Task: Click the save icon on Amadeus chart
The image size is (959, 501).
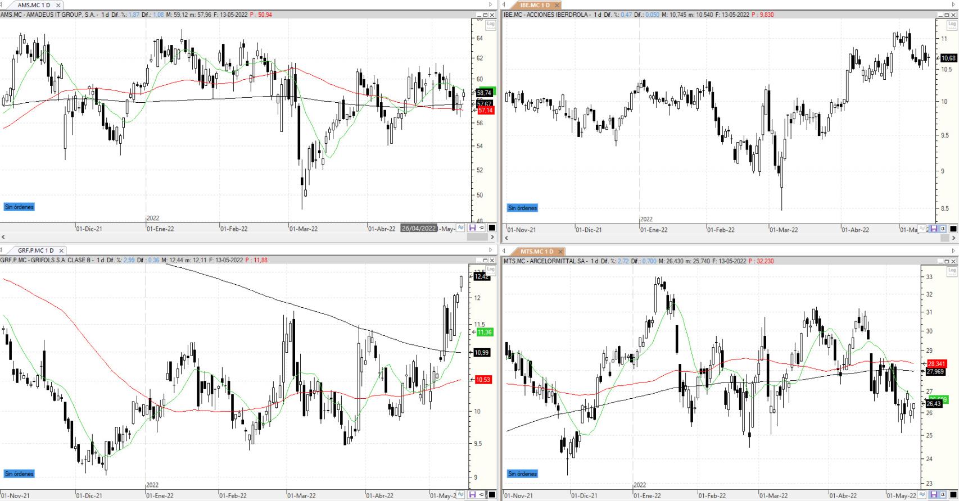Action: click(x=472, y=227)
